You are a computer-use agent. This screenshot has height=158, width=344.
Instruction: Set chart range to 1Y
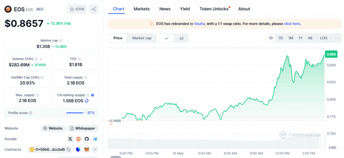point(300,38)
